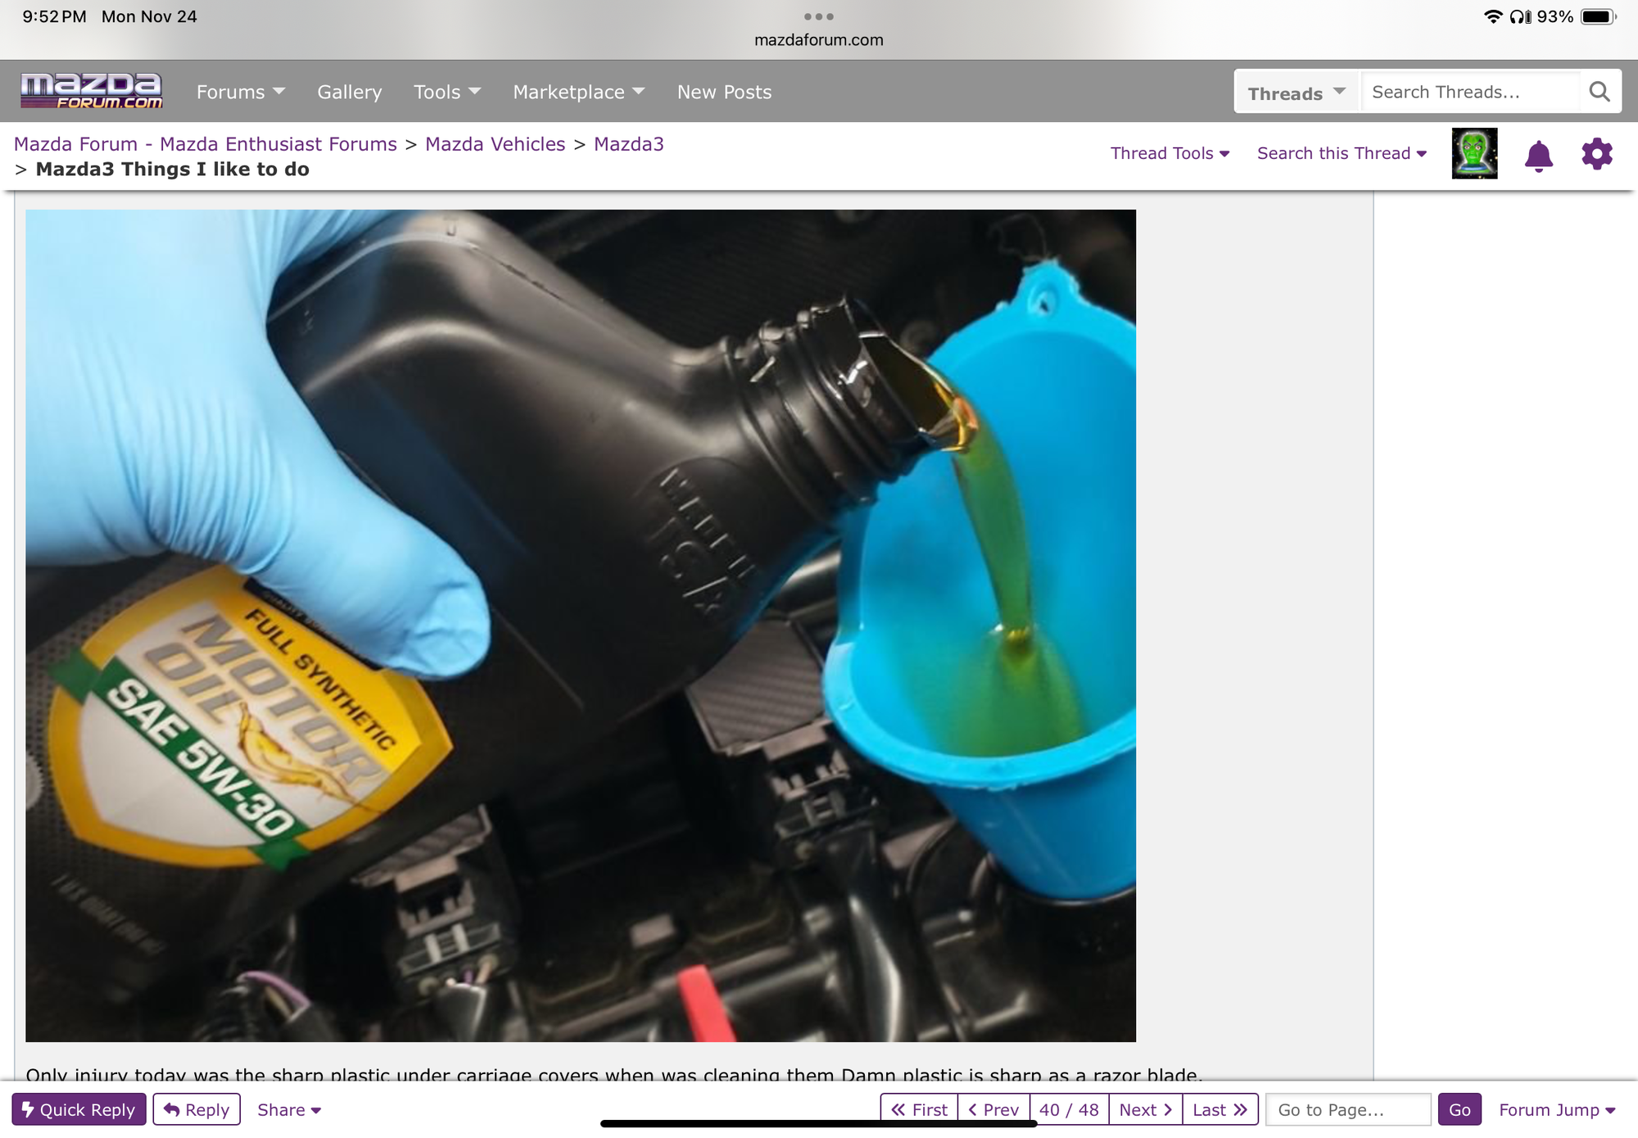The image size is (1638, 1138).
Task: Open New Posts
Action: [x=724, y=92]
